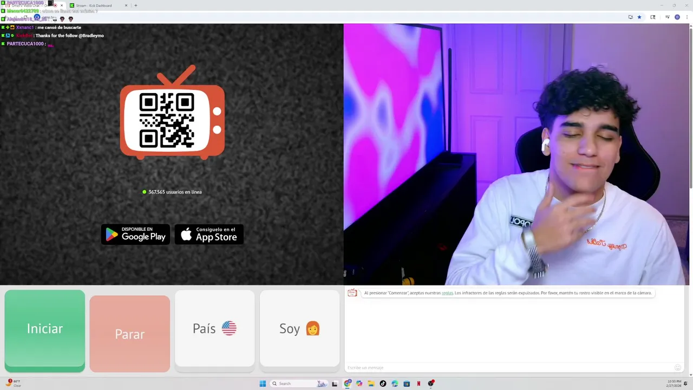Viewport: 693px width, 390px height.
Task: Click PARTECUCA1000 chat username
Action: tap(25, 44)
